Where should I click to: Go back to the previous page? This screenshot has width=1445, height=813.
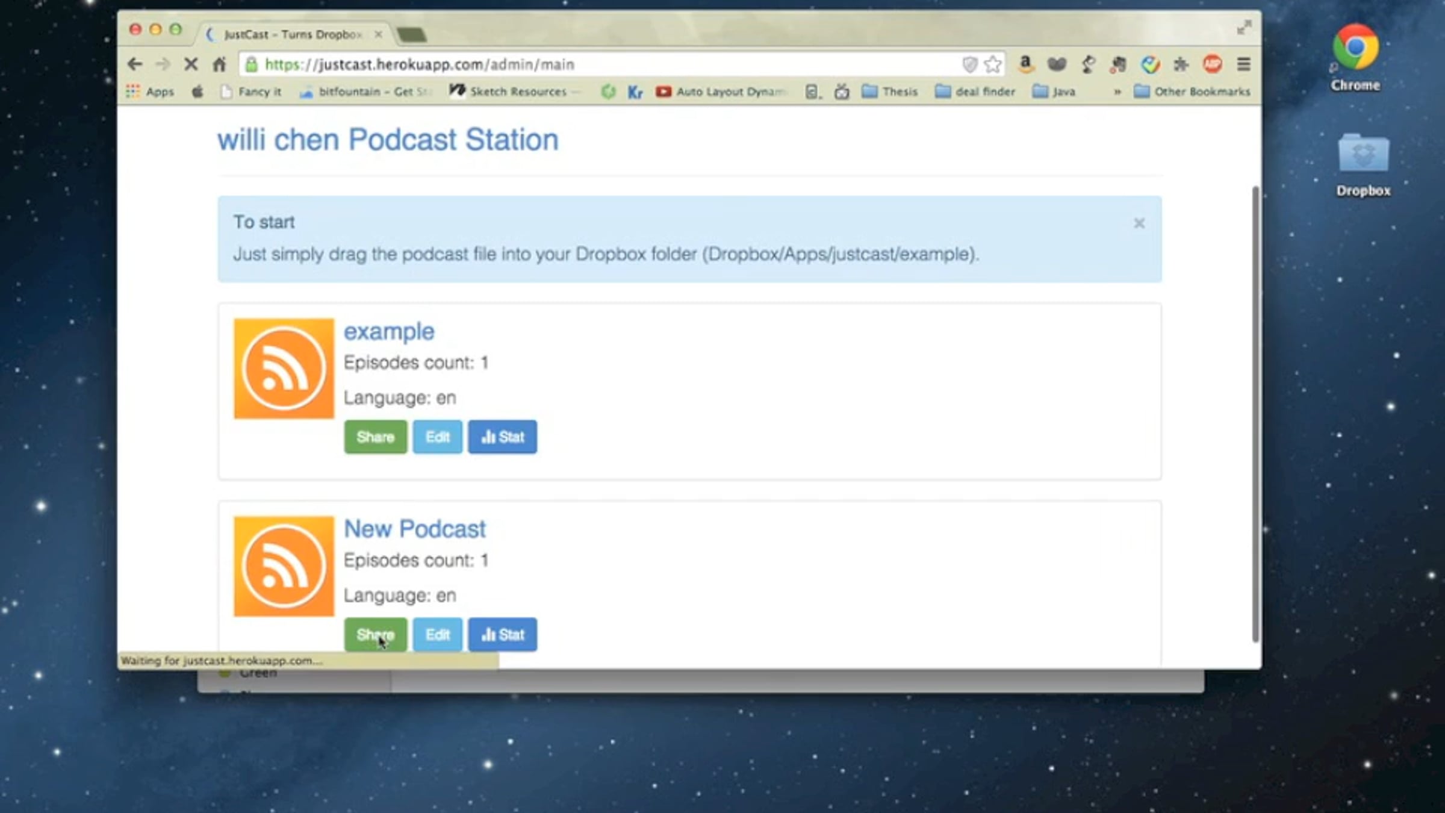click(135, 64)
